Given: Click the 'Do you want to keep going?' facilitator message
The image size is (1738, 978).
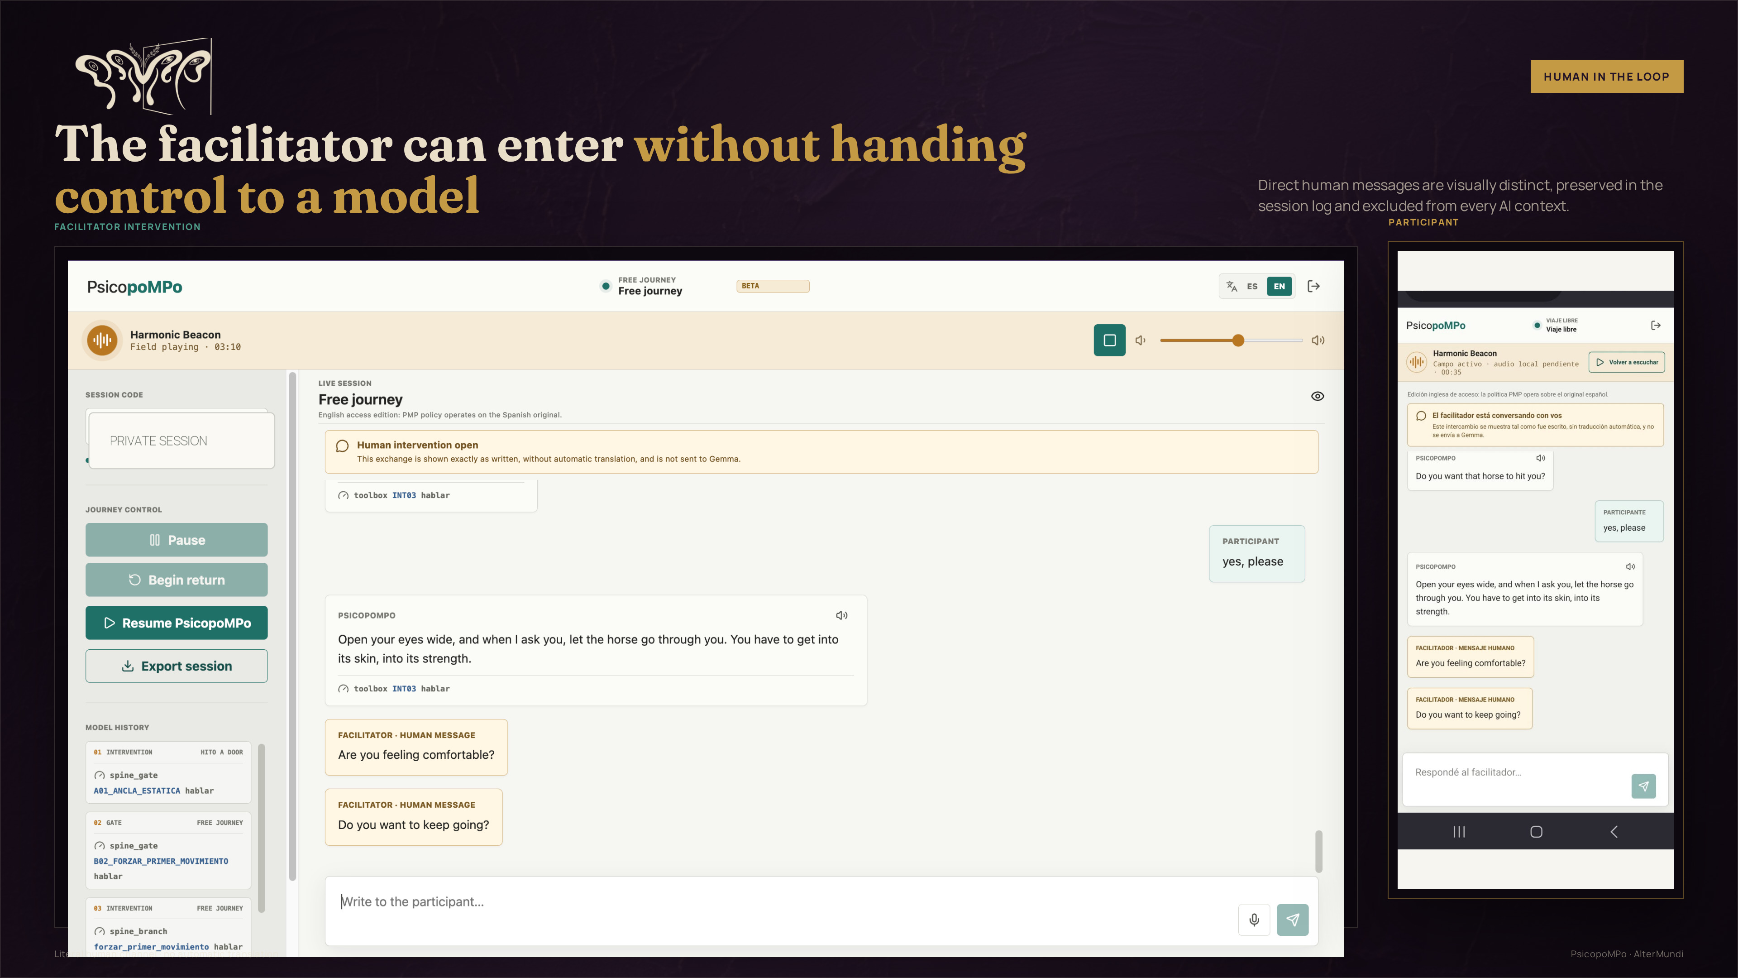Looking at the screenshot, I should pos(414,817).
